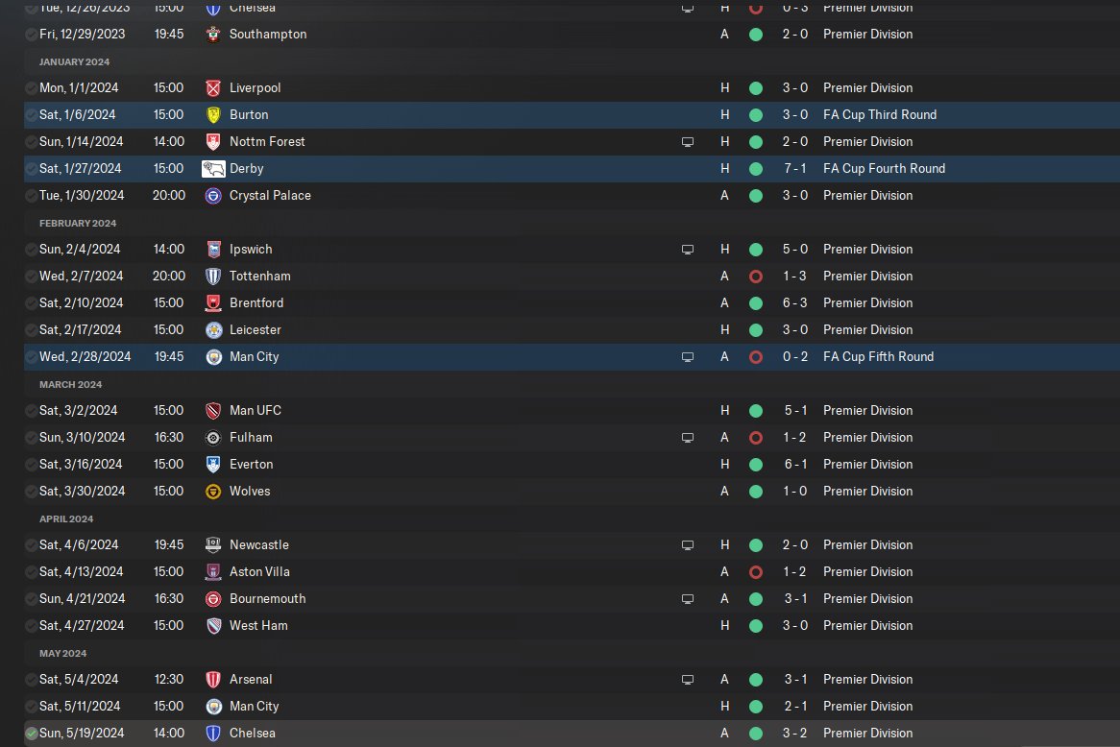Screen dimensions: 1120x747
Task: Select the West Ham fixture row
Action: tap(572, 626)
